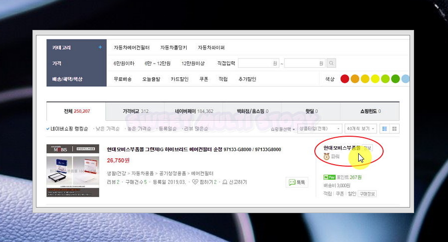Click the N Pay badge icon

point(329,177)
